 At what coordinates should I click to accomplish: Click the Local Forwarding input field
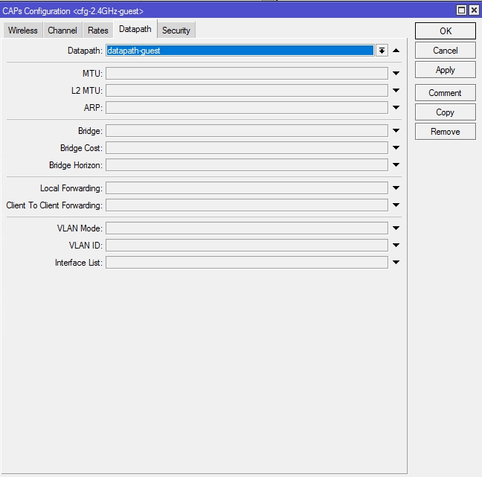[247, 188]
